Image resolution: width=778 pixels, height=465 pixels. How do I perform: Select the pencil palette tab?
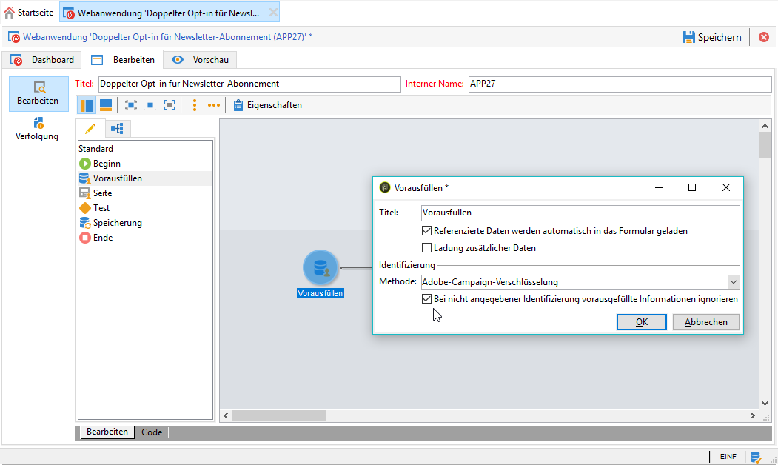90,129
